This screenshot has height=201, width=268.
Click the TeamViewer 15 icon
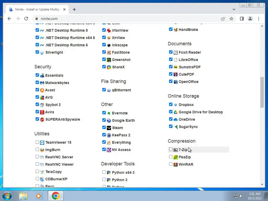(42, 143)
